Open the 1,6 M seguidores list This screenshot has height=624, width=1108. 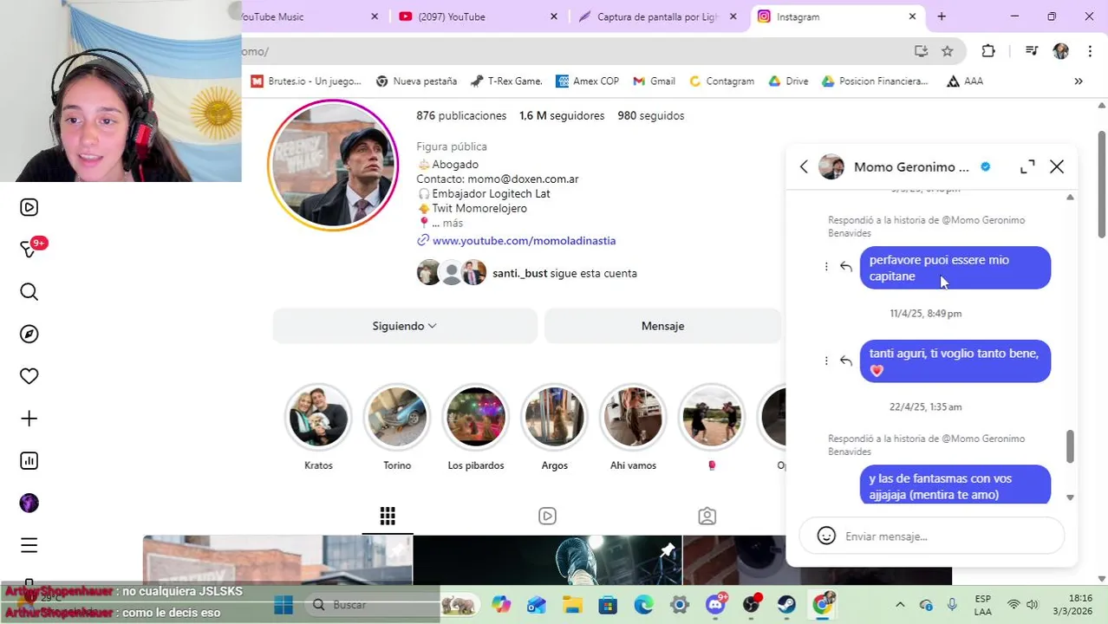point(562,115)
